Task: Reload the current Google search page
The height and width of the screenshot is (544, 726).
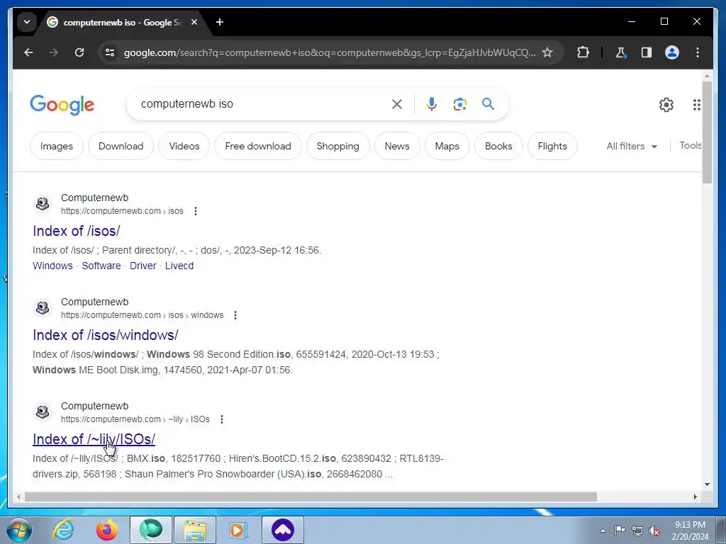Action: click(x=79, y=52)
